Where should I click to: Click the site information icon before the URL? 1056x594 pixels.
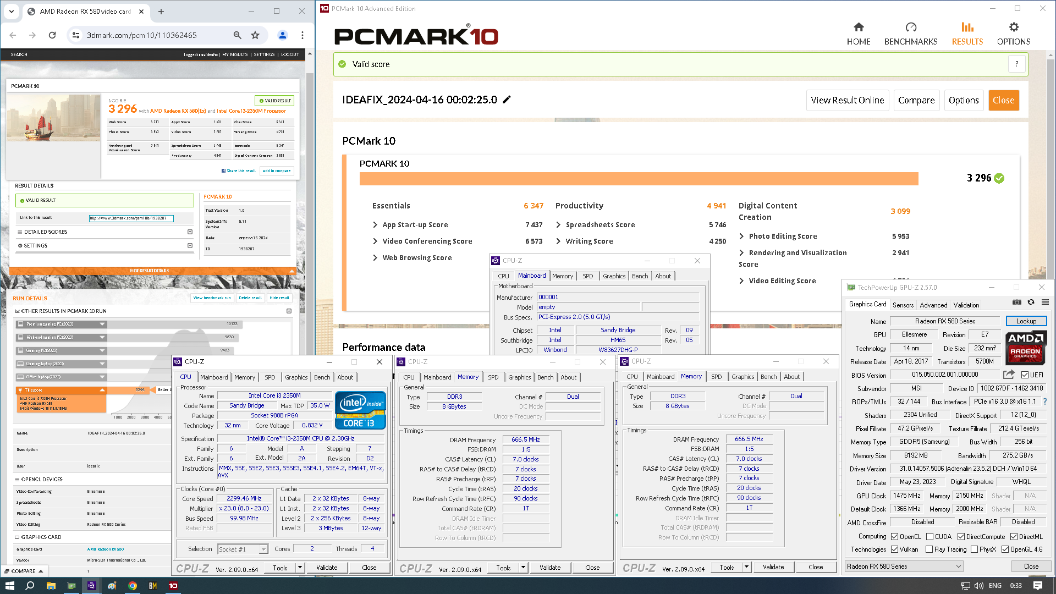coord(76,35)
